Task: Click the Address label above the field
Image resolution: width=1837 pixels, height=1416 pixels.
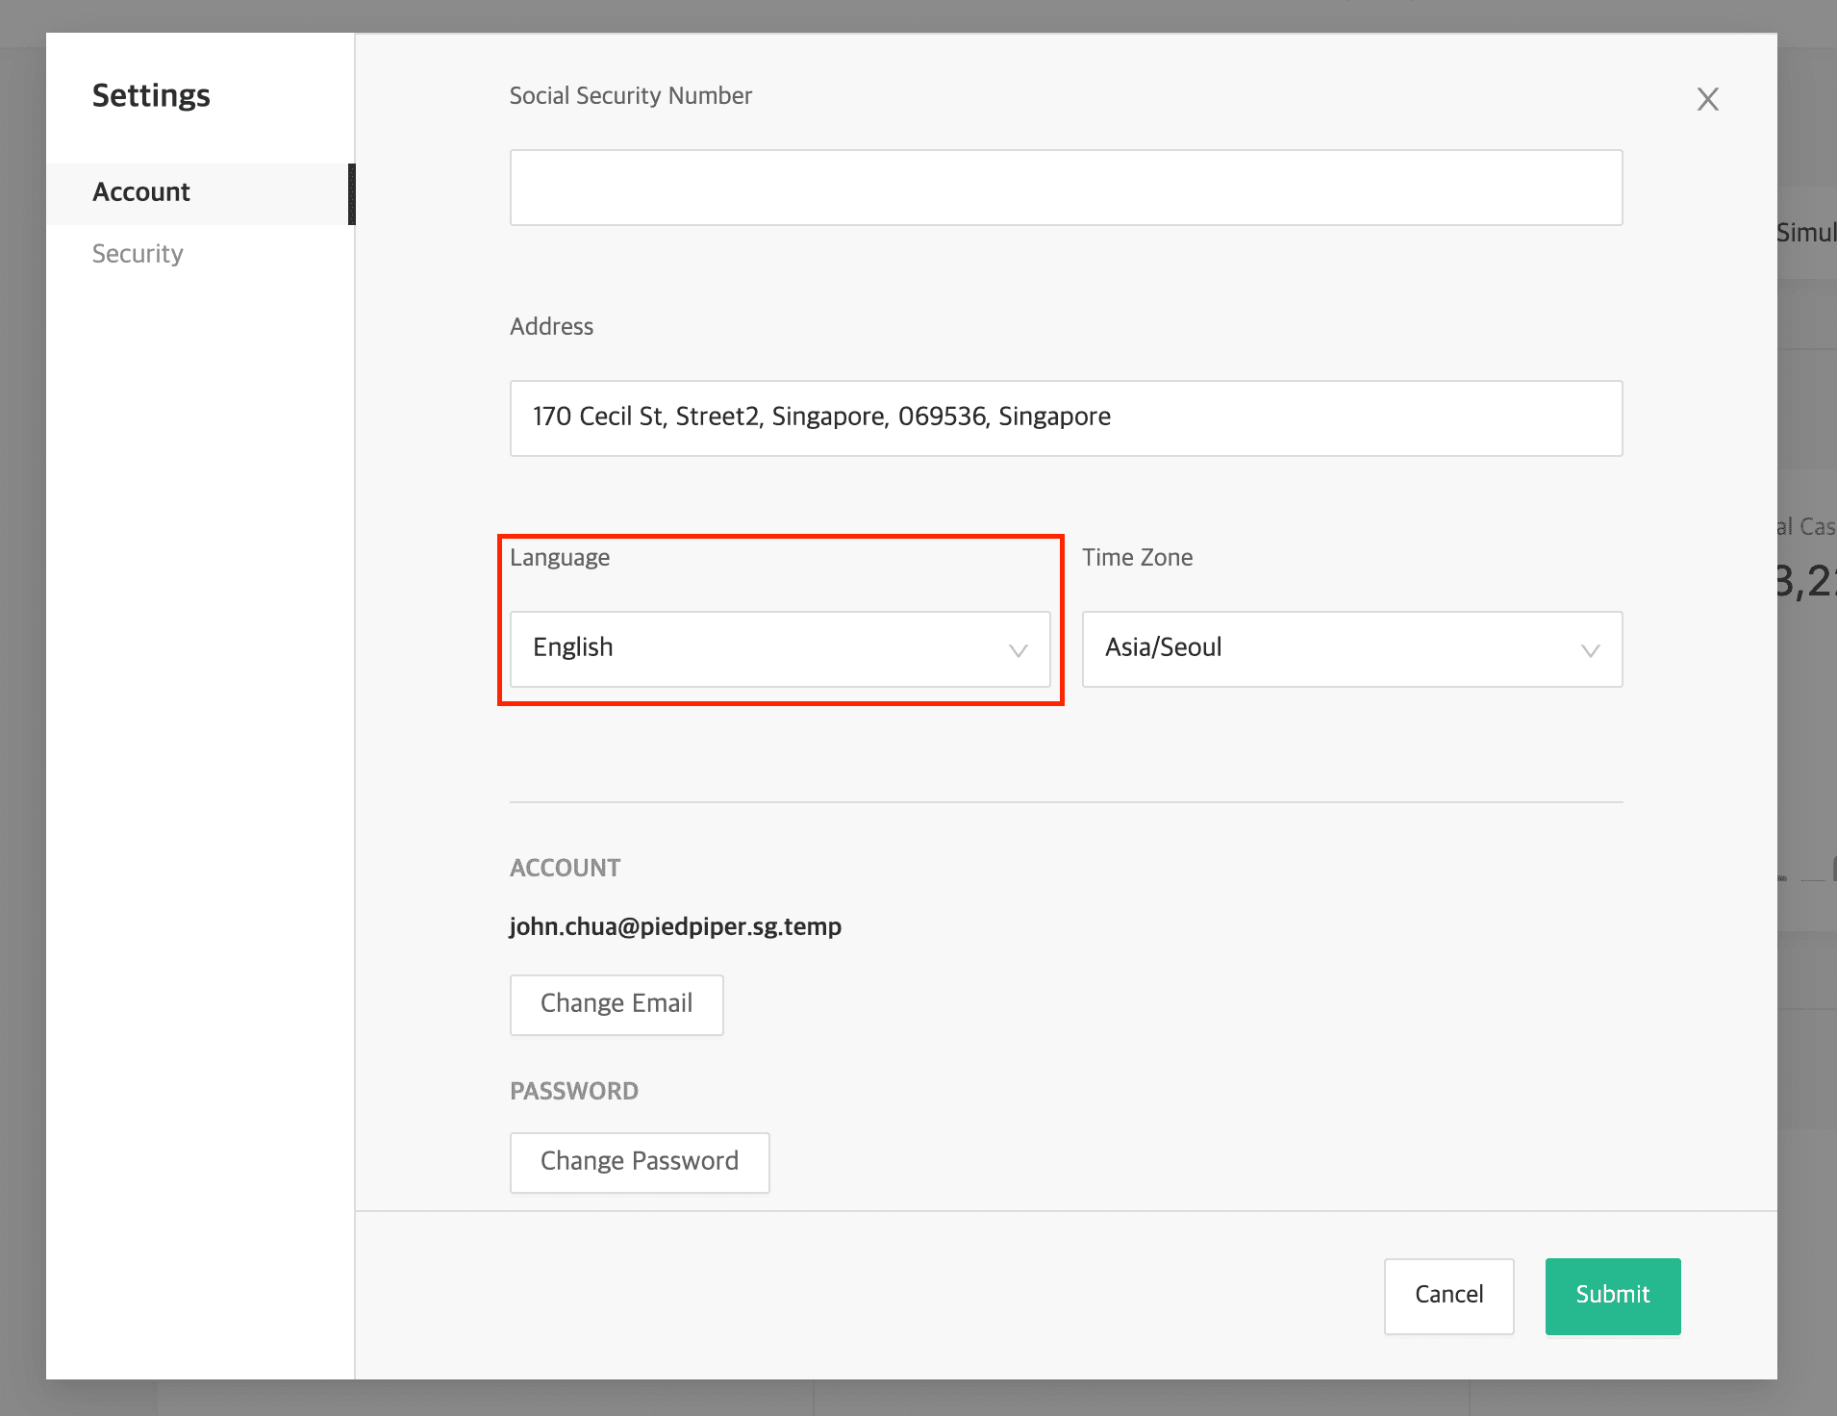Action: click(x=551, y=326)
